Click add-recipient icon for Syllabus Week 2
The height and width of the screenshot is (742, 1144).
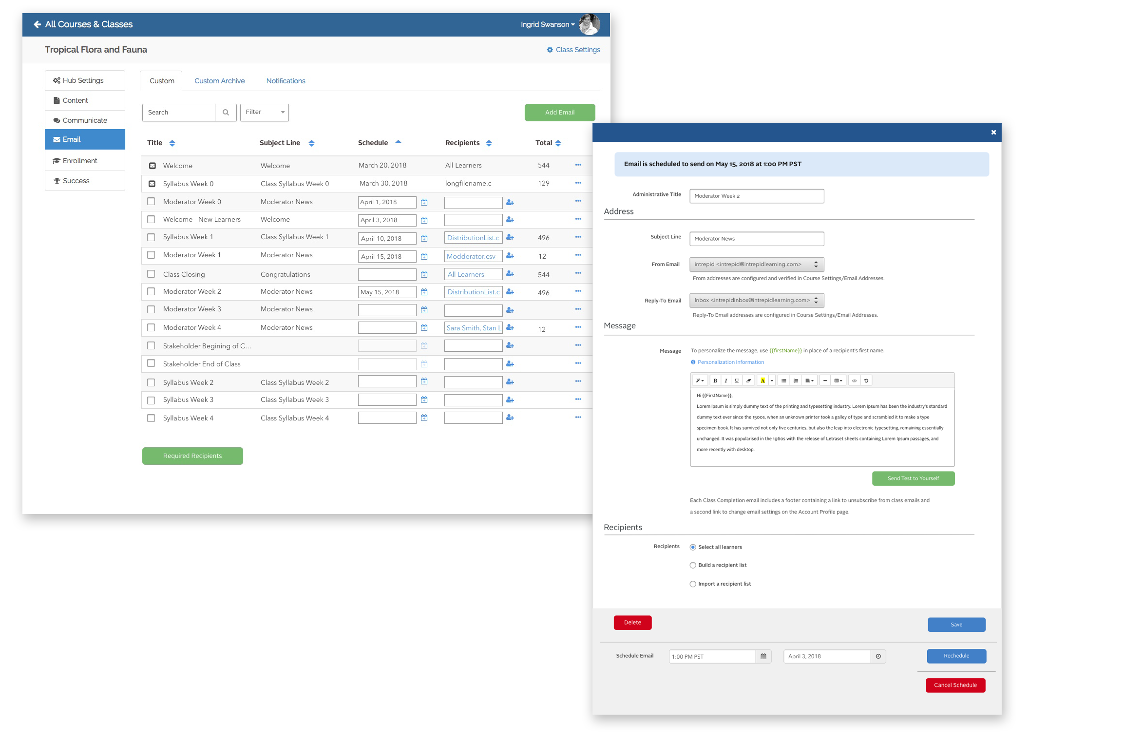click(x=510, y=382)
